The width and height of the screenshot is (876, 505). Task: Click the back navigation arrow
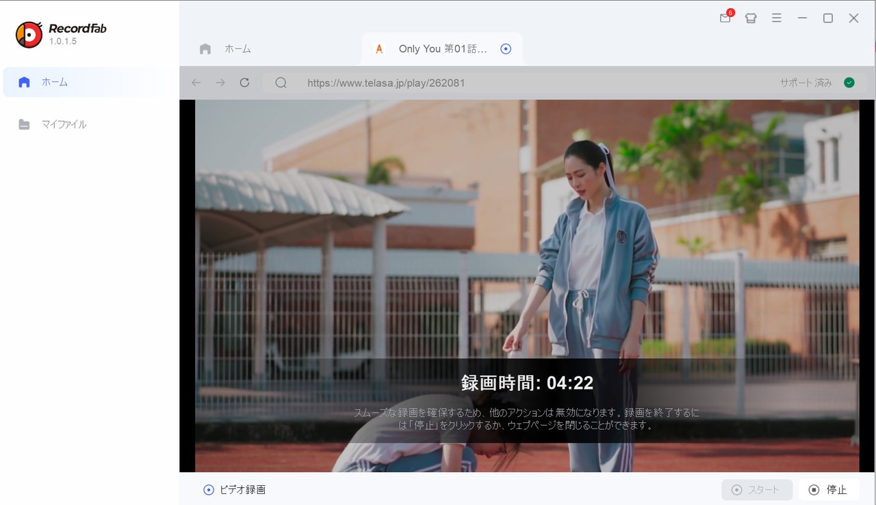tap(196, 82)
